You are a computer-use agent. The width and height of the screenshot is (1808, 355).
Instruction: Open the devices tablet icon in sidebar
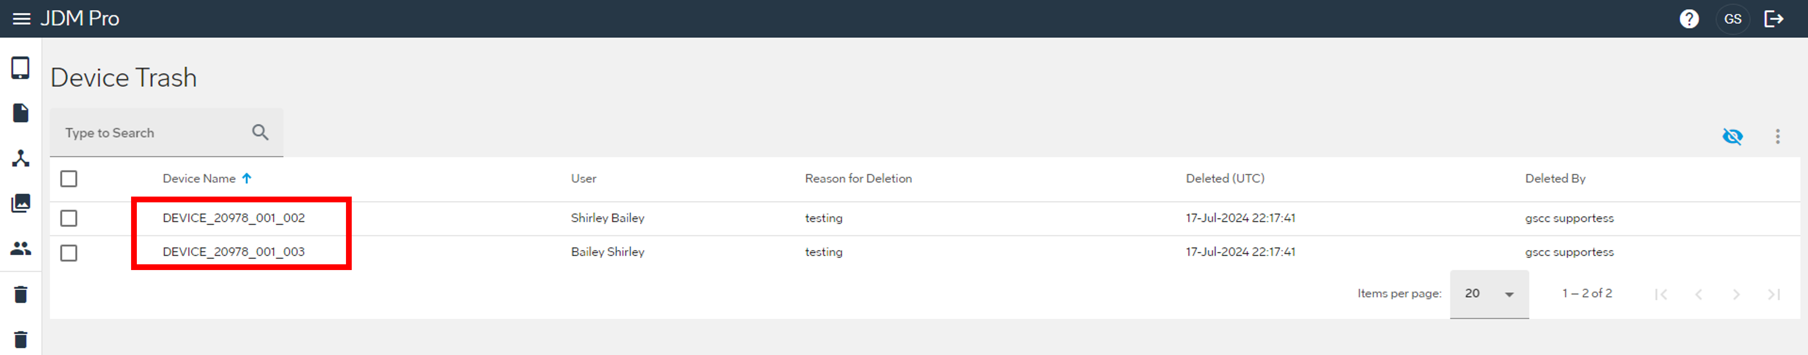[x=21, y=68]
